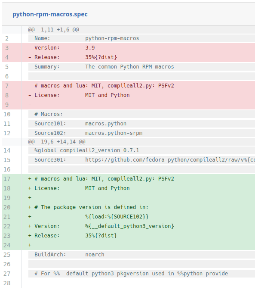Click line number 27
This screenshot has height=290, width=255.
tap(7, 274)
